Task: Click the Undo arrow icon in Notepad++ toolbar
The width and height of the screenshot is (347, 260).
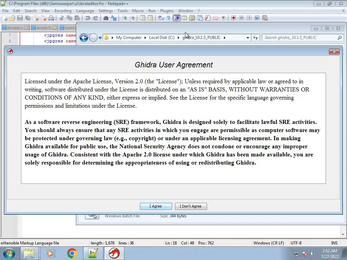Action: (88, 18)
